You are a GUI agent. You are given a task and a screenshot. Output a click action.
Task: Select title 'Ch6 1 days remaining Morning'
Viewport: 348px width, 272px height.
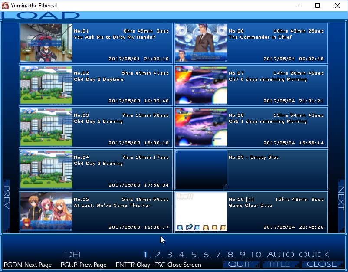pos(268,121)
